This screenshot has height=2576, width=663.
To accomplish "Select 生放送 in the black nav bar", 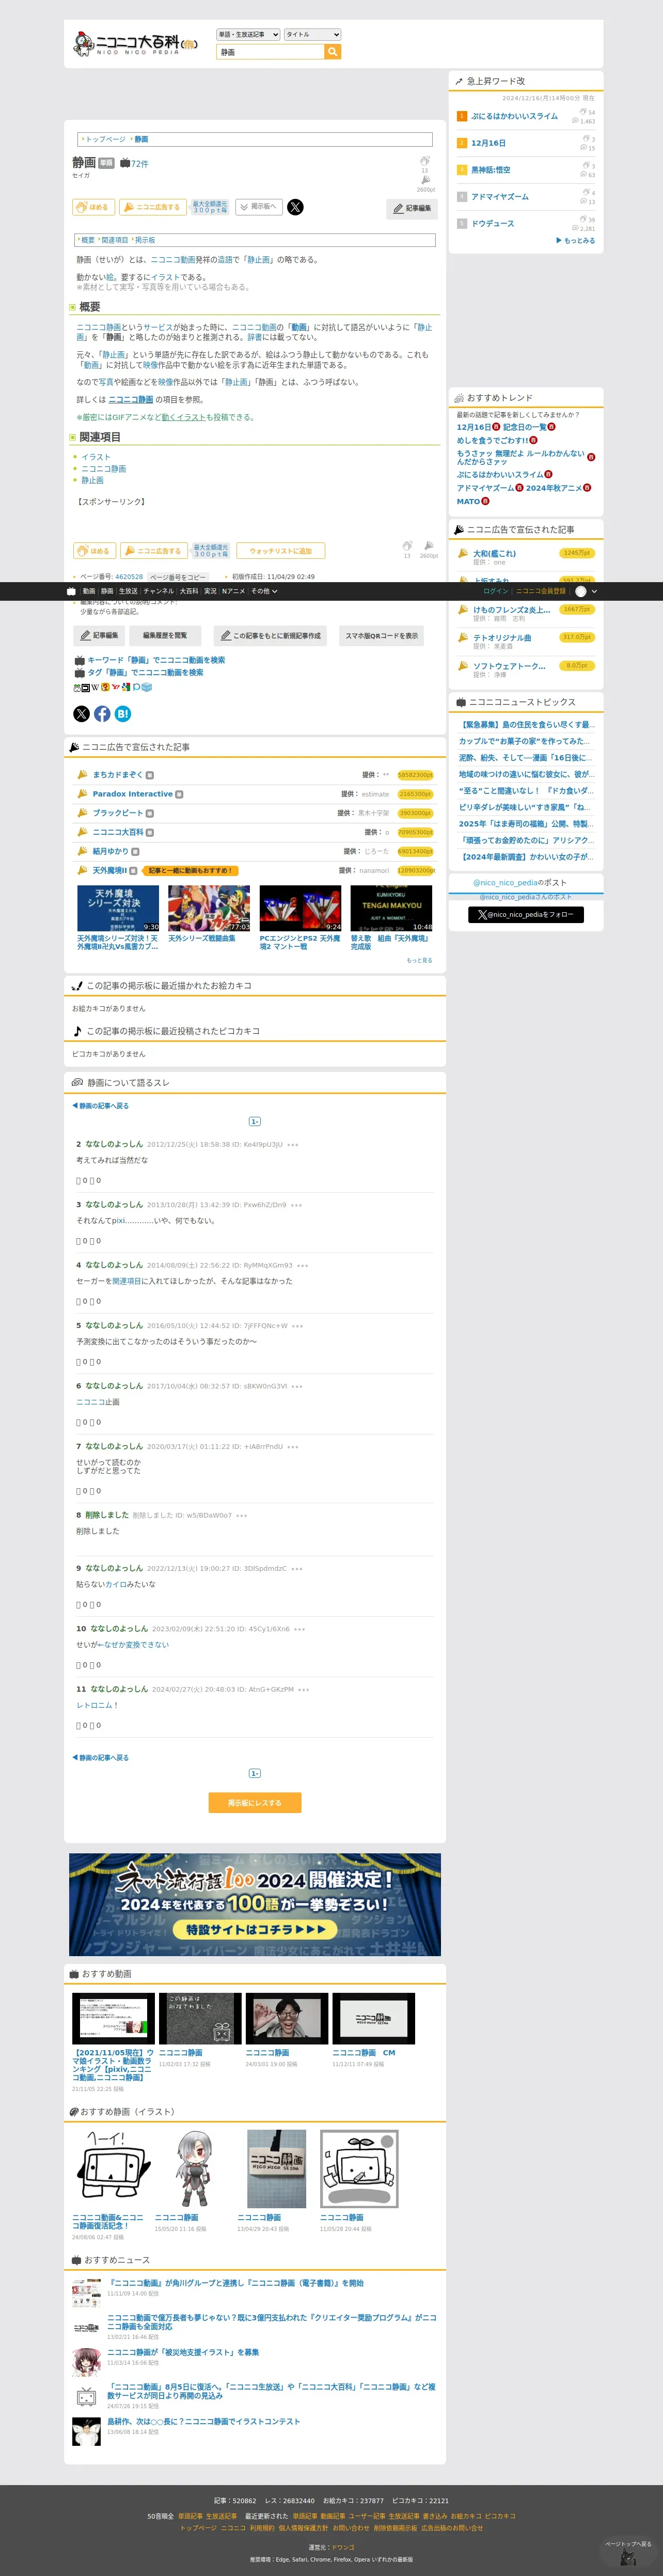I will pos(128,591).
